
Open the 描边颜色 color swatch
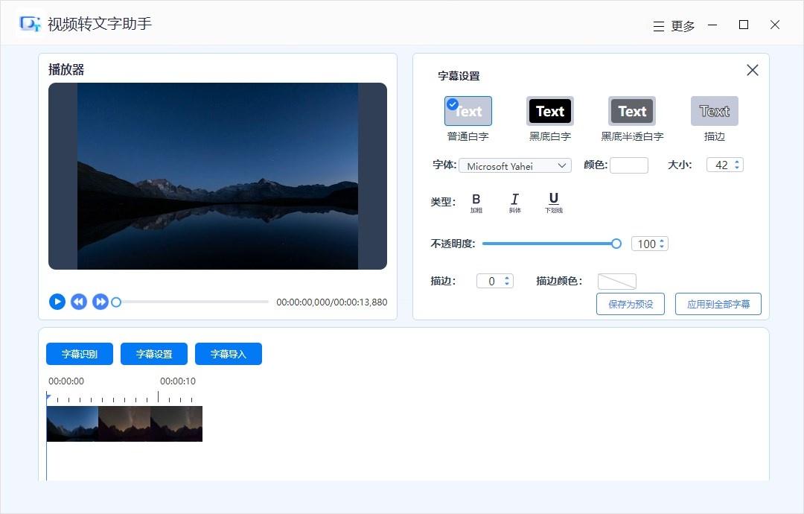(617, 281)
